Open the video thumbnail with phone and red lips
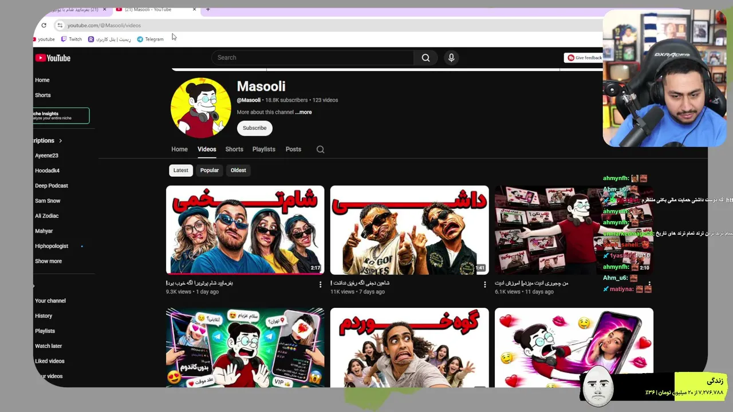The height and width of the screenshot is (412, 733). point(574,348)
